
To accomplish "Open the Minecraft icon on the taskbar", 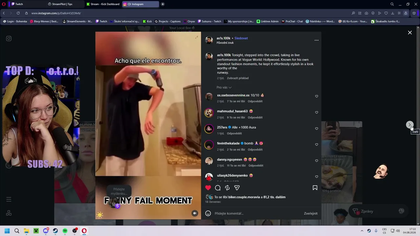I will [x=36, y=231].
